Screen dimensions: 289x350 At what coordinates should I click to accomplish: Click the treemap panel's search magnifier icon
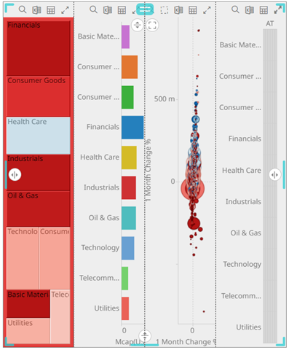23,9
